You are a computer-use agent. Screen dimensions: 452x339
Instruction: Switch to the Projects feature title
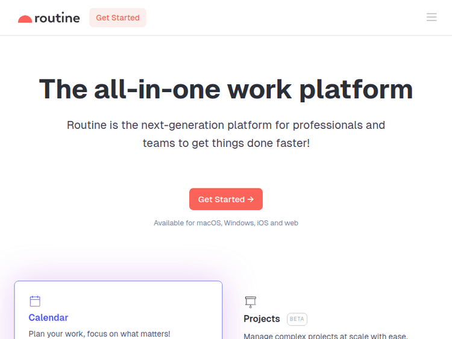point(262,319)
